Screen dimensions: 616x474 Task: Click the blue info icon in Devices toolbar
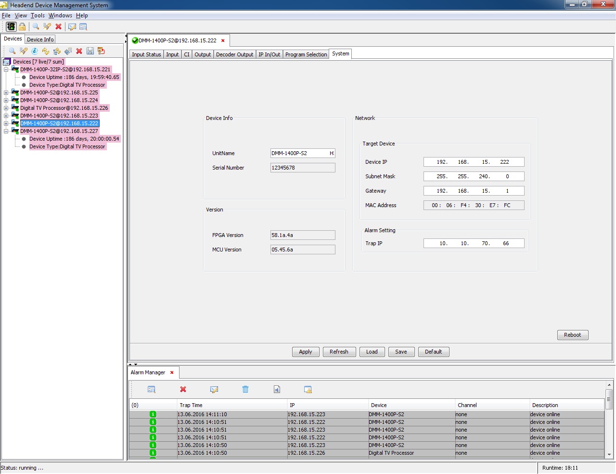click(35, 51)
